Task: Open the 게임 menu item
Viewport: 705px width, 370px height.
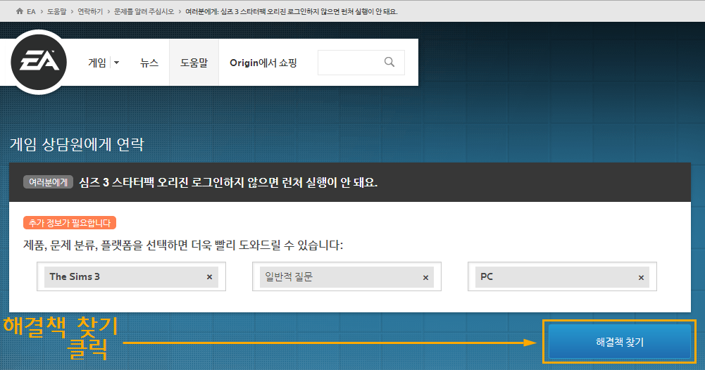Action: (x=97, y=63)
